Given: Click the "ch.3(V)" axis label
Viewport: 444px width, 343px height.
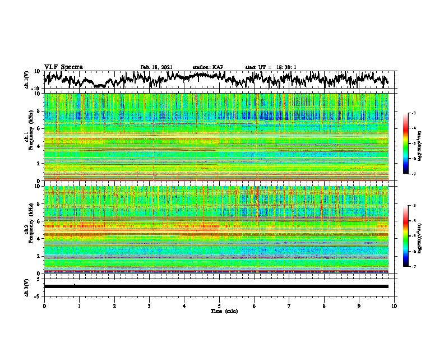Looking at the screenshot, I should click(x=27, y=288).
